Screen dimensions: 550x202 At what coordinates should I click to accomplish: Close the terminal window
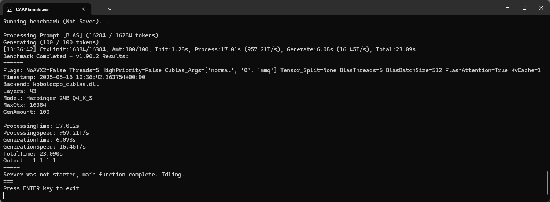[x=541, y=8]
